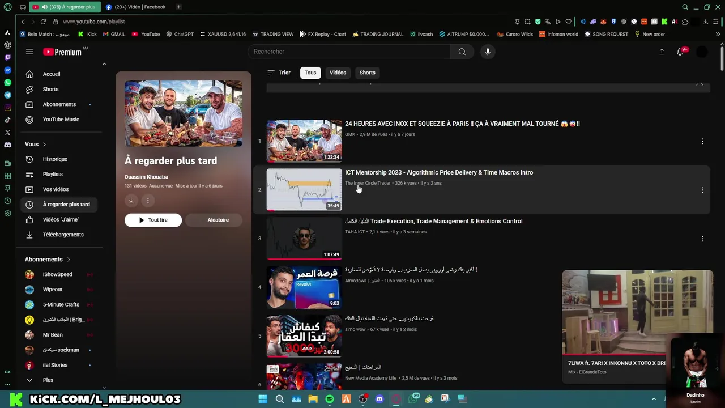
Task: Show hidden bookmarks with the double chevron
Action: tap(718, 34)
